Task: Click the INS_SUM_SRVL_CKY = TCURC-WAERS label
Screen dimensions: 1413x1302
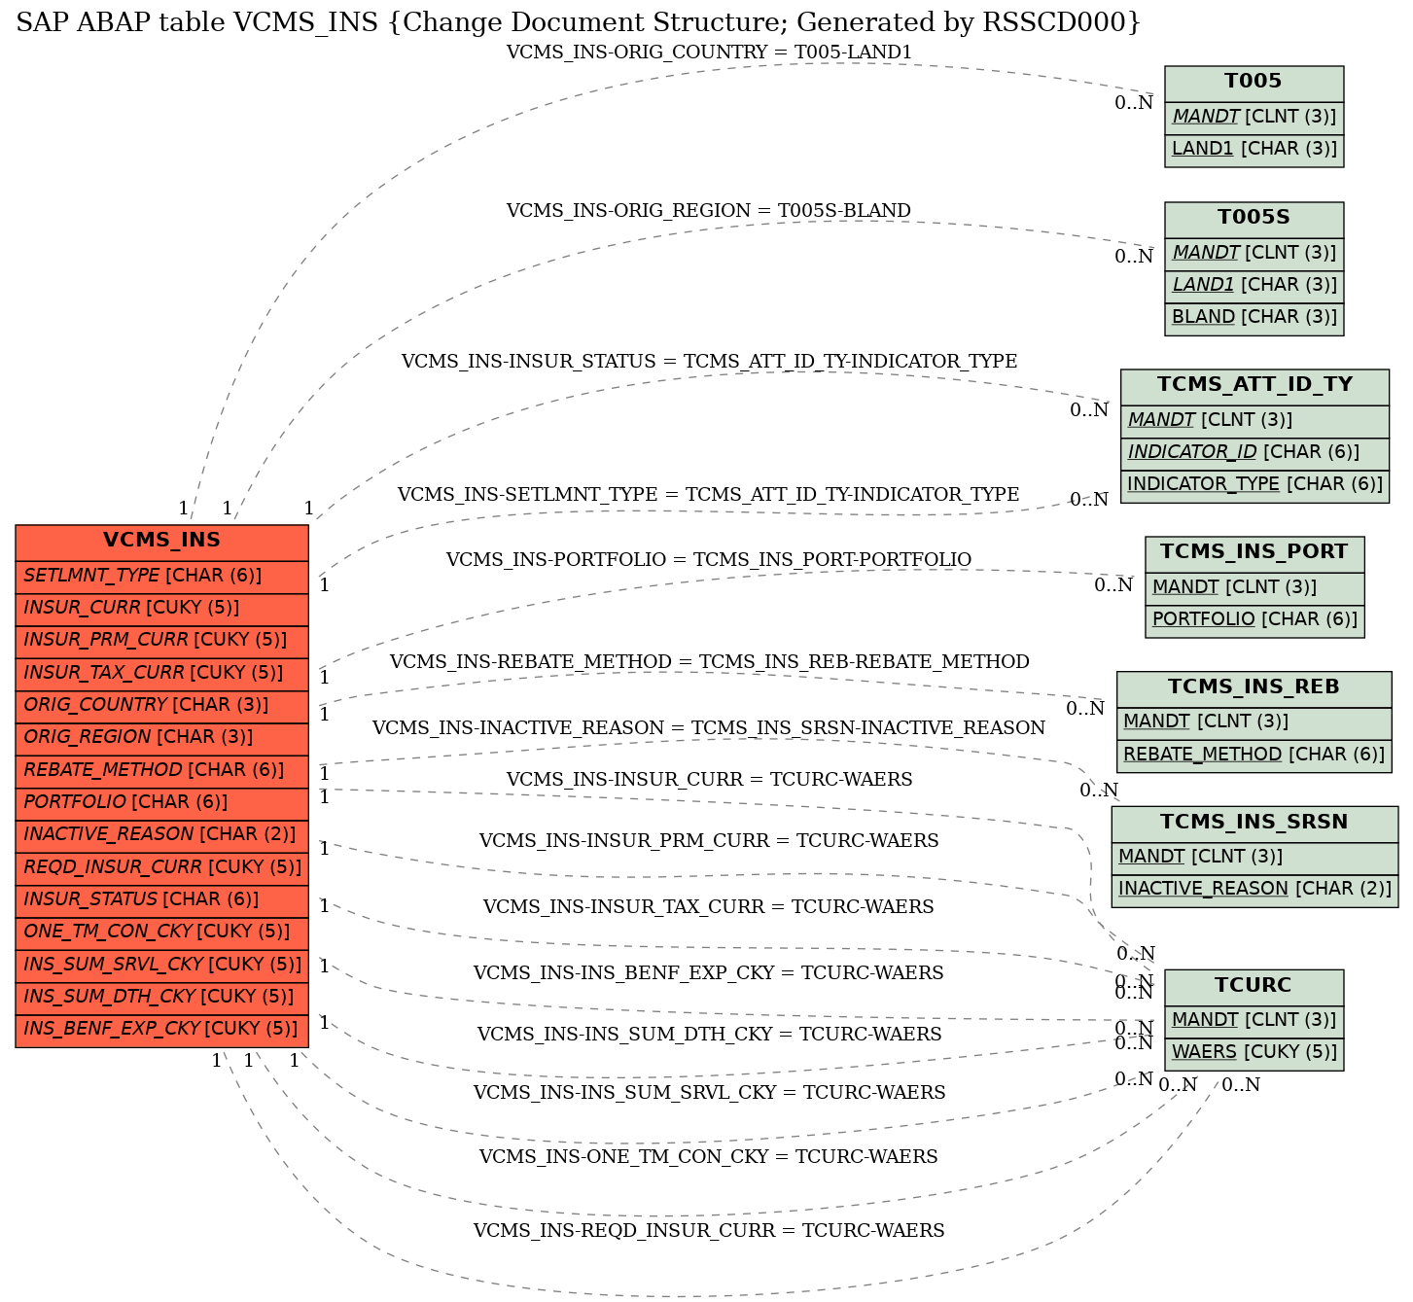Action: tap(709, 1093)
